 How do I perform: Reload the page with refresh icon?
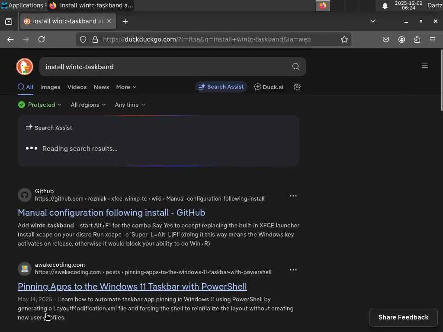point(42,39)
